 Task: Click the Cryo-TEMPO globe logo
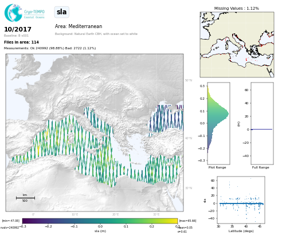pyautogui.click(x=13, y=13)
